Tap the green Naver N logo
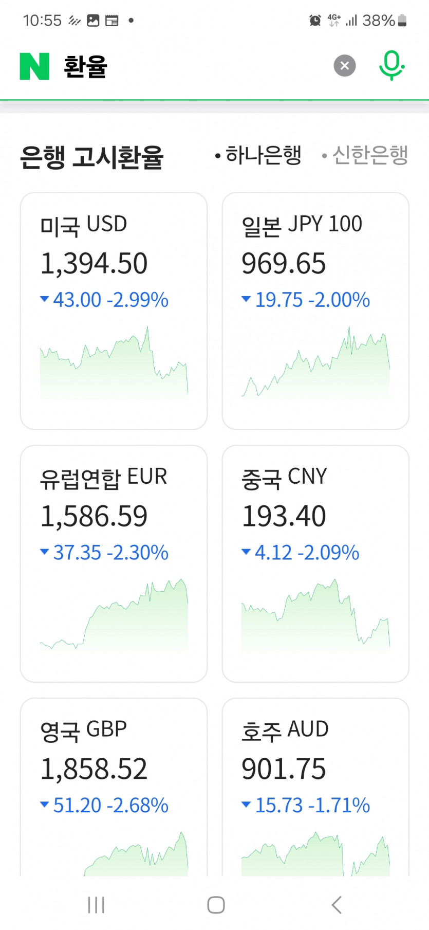 coord(34,66)
